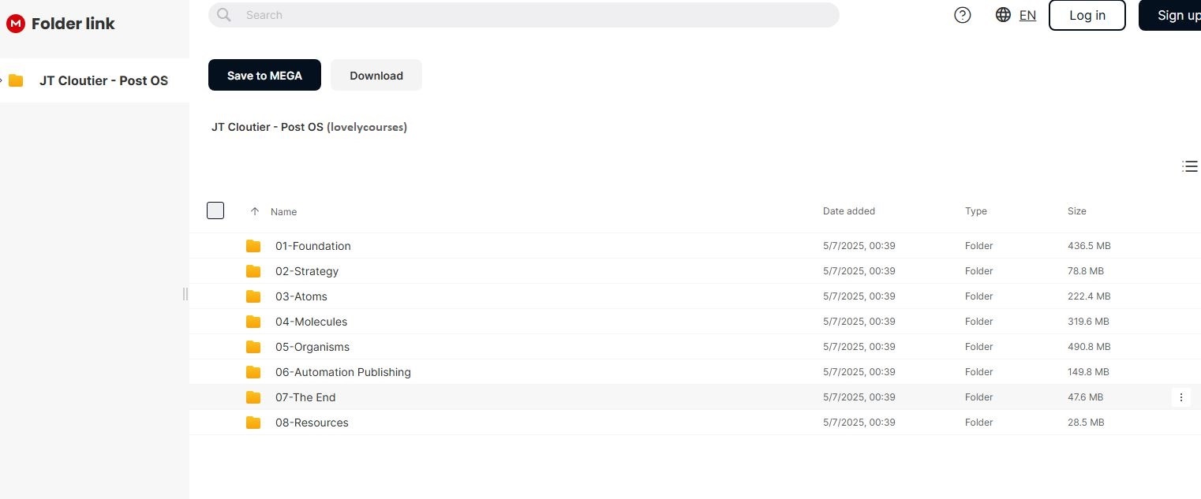Click the search magnifier icon
The height and width of the screenshot is (499, 1201).
tap(224, 15)
